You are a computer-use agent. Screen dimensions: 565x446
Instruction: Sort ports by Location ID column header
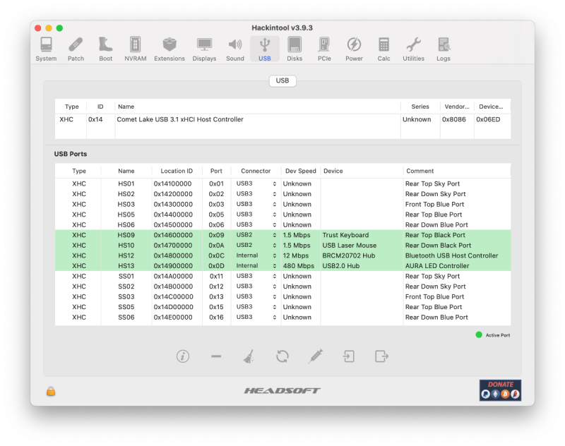coord(177,171)
